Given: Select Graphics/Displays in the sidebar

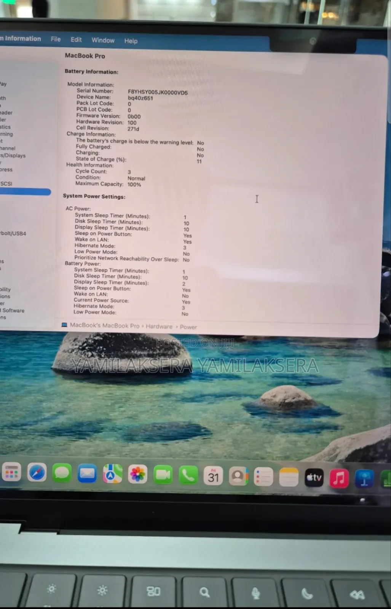Looking at the screenshot, I should click(x=13, y=155).
